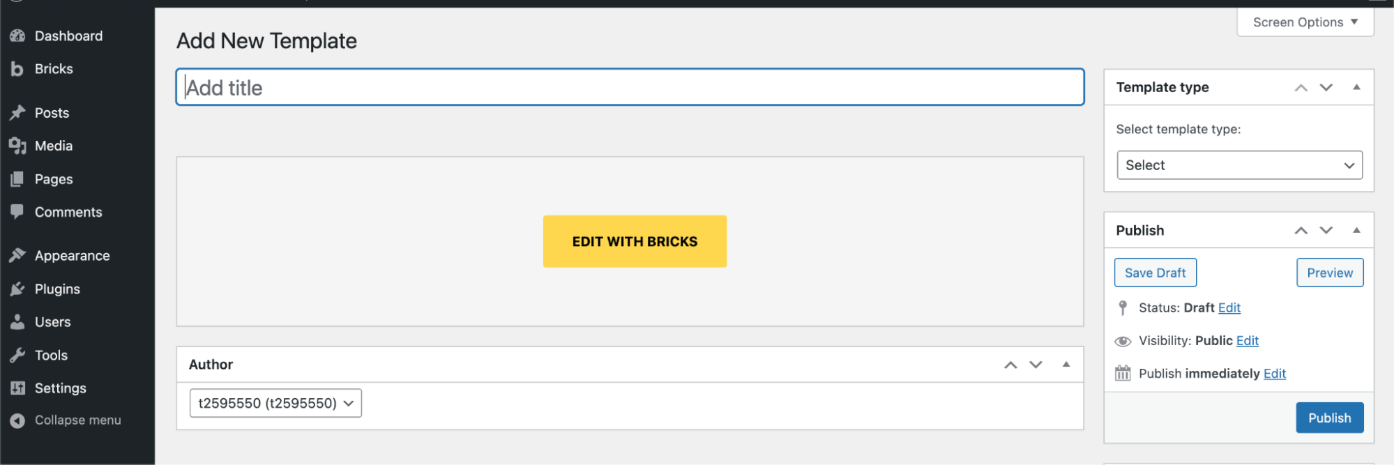Click the blue Publish button
Viewport: 1394px width, 465px height.
point(1329,418)
